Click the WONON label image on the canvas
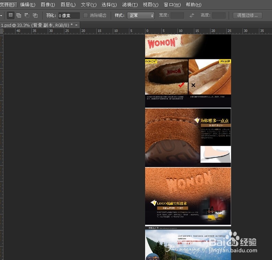This screenshot has height=260, width=272. [x=162, y=43]
